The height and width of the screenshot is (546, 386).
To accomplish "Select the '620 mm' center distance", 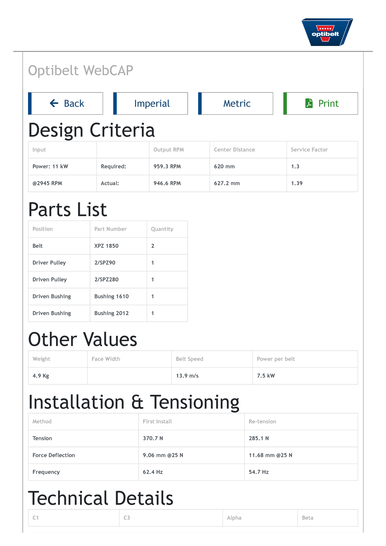I will (225, 166).
